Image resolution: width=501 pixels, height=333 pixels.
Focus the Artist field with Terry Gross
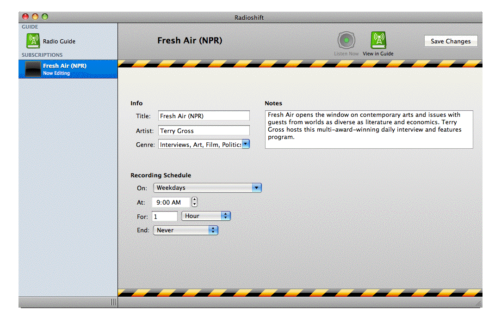204,131
